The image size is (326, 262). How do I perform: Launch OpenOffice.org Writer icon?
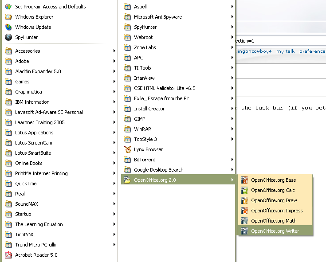click(x=244, y=231)
